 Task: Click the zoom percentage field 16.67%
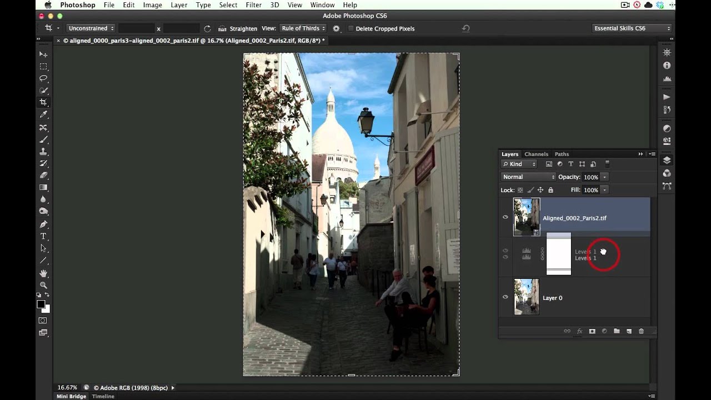67,388
